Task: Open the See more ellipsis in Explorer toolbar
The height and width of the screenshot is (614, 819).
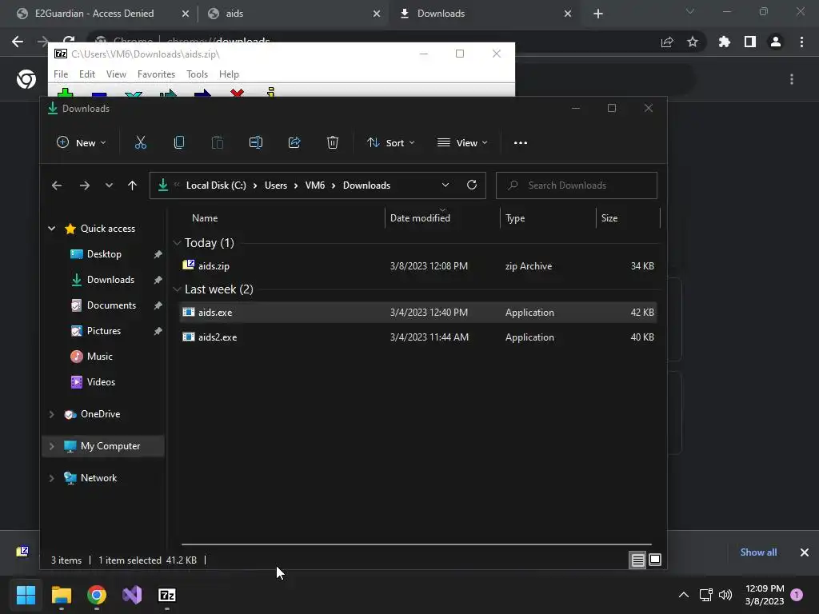Action: coord(520,142)
